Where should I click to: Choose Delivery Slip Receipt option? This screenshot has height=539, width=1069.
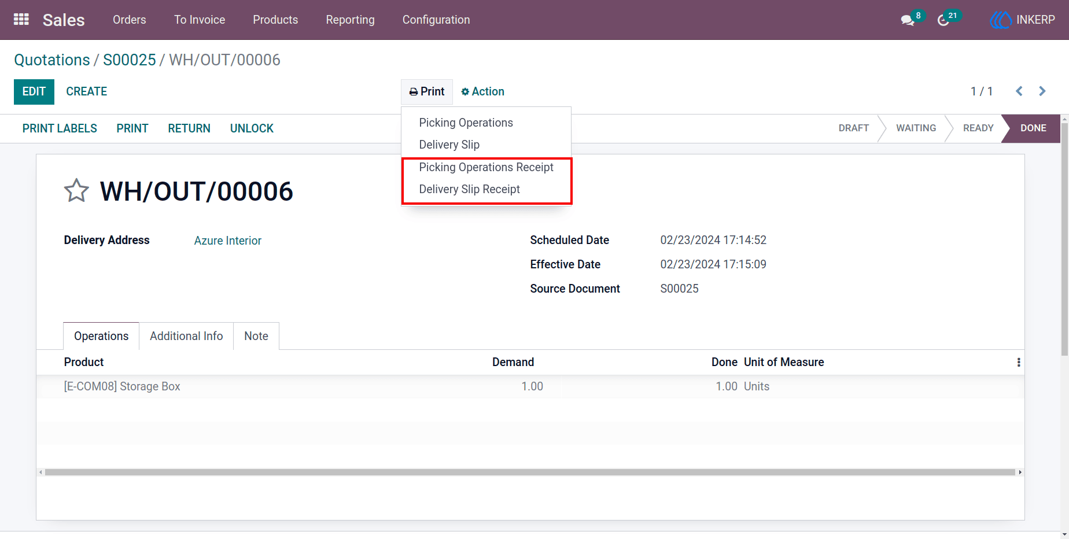click(x=486, y=189)
